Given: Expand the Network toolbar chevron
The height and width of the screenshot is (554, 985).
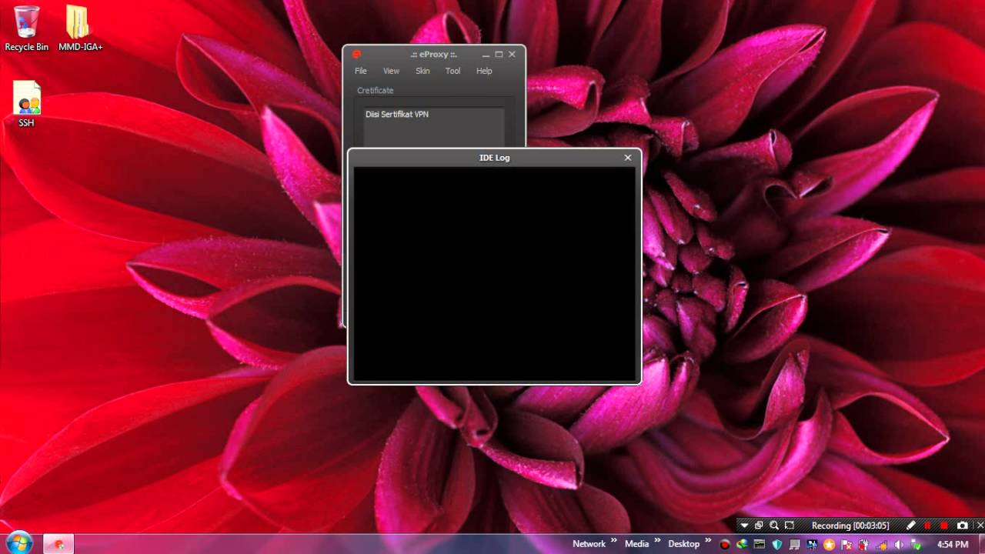Looking at the screenshot, I should click(x=614, y=540).
